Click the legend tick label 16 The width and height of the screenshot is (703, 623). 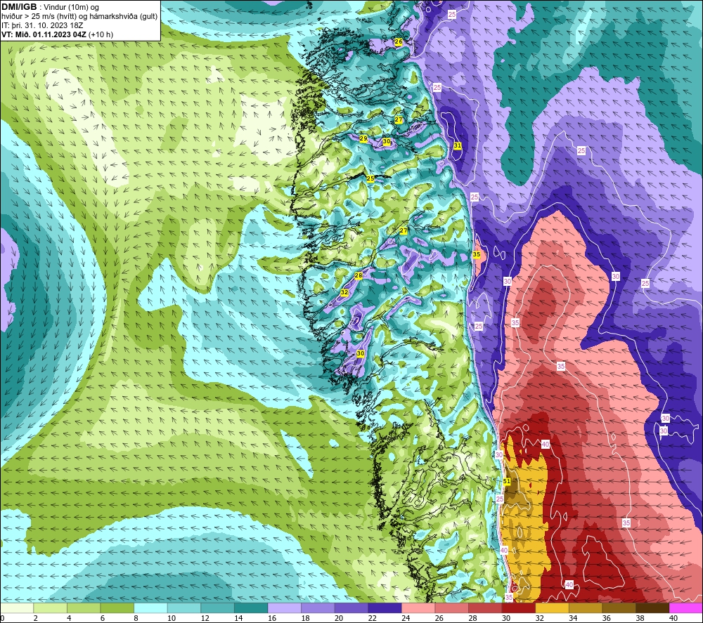(272, 618)
